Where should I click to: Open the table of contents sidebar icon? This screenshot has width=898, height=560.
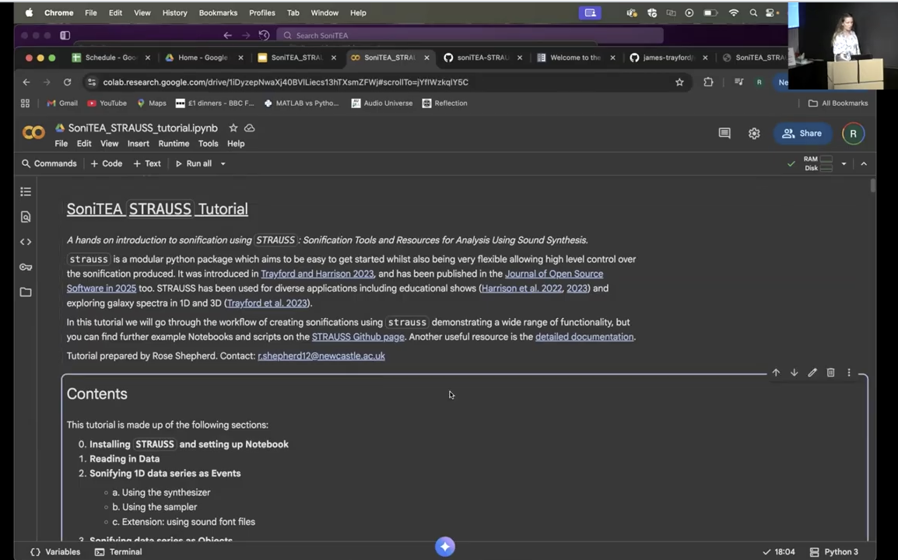click(26, 192)
